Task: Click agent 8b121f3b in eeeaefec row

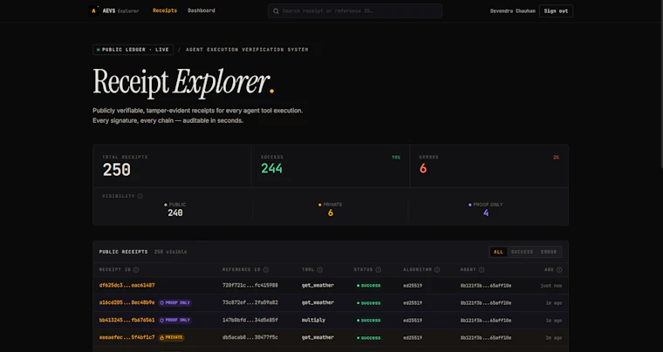Action: click(485, 338)
